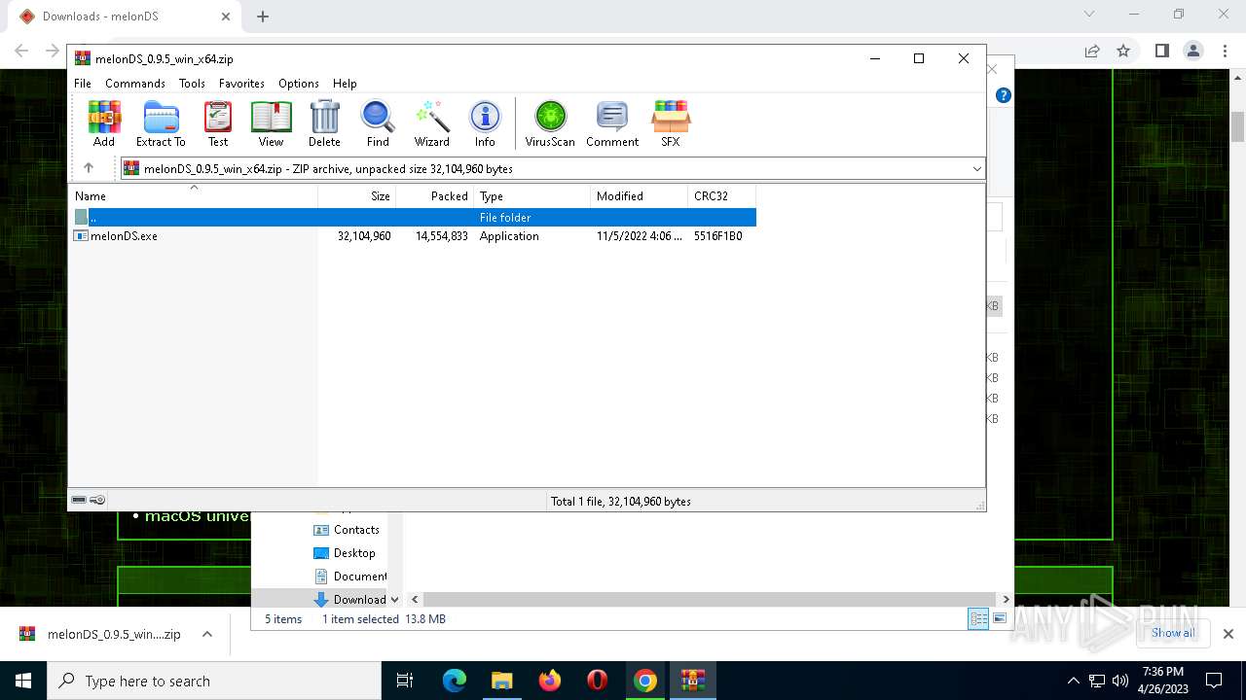The width and height of the screenshot is (1246, 700).
Task: Start VirusScan on the archive
Action: [x=550, y=123]
